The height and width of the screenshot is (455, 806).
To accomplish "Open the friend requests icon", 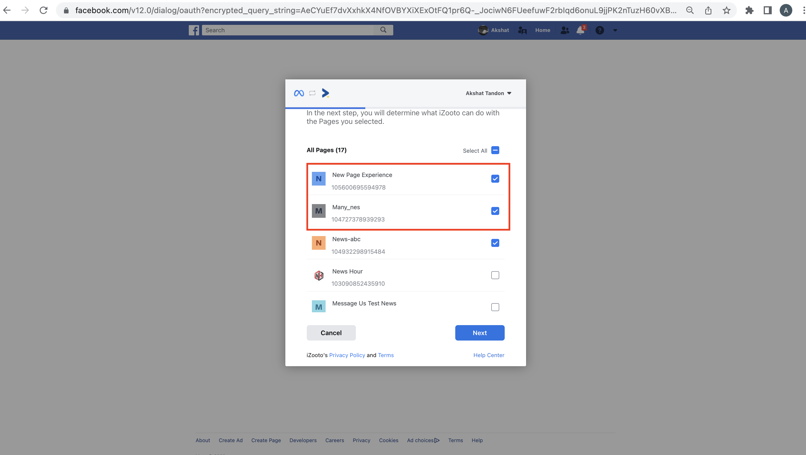I will [565, 30].
